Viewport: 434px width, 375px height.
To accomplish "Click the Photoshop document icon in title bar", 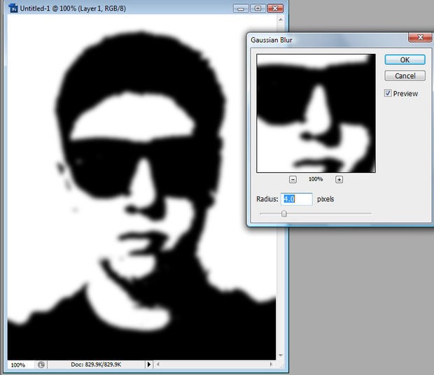I will [13, 8].
